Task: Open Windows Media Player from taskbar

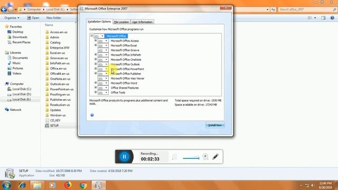Action: [52, 185]
